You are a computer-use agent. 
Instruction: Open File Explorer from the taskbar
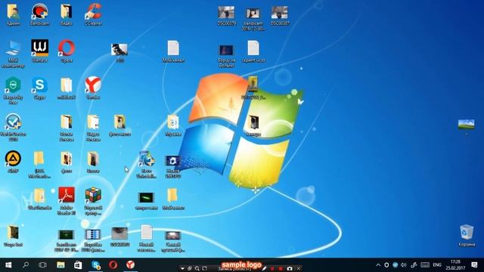[60, 265]
